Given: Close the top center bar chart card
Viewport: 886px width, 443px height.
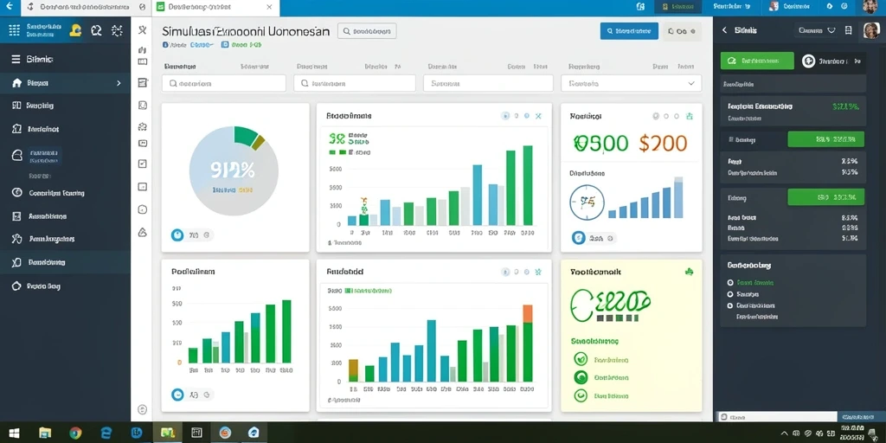Looking at the screenshot, I should (x=538, y=116).
